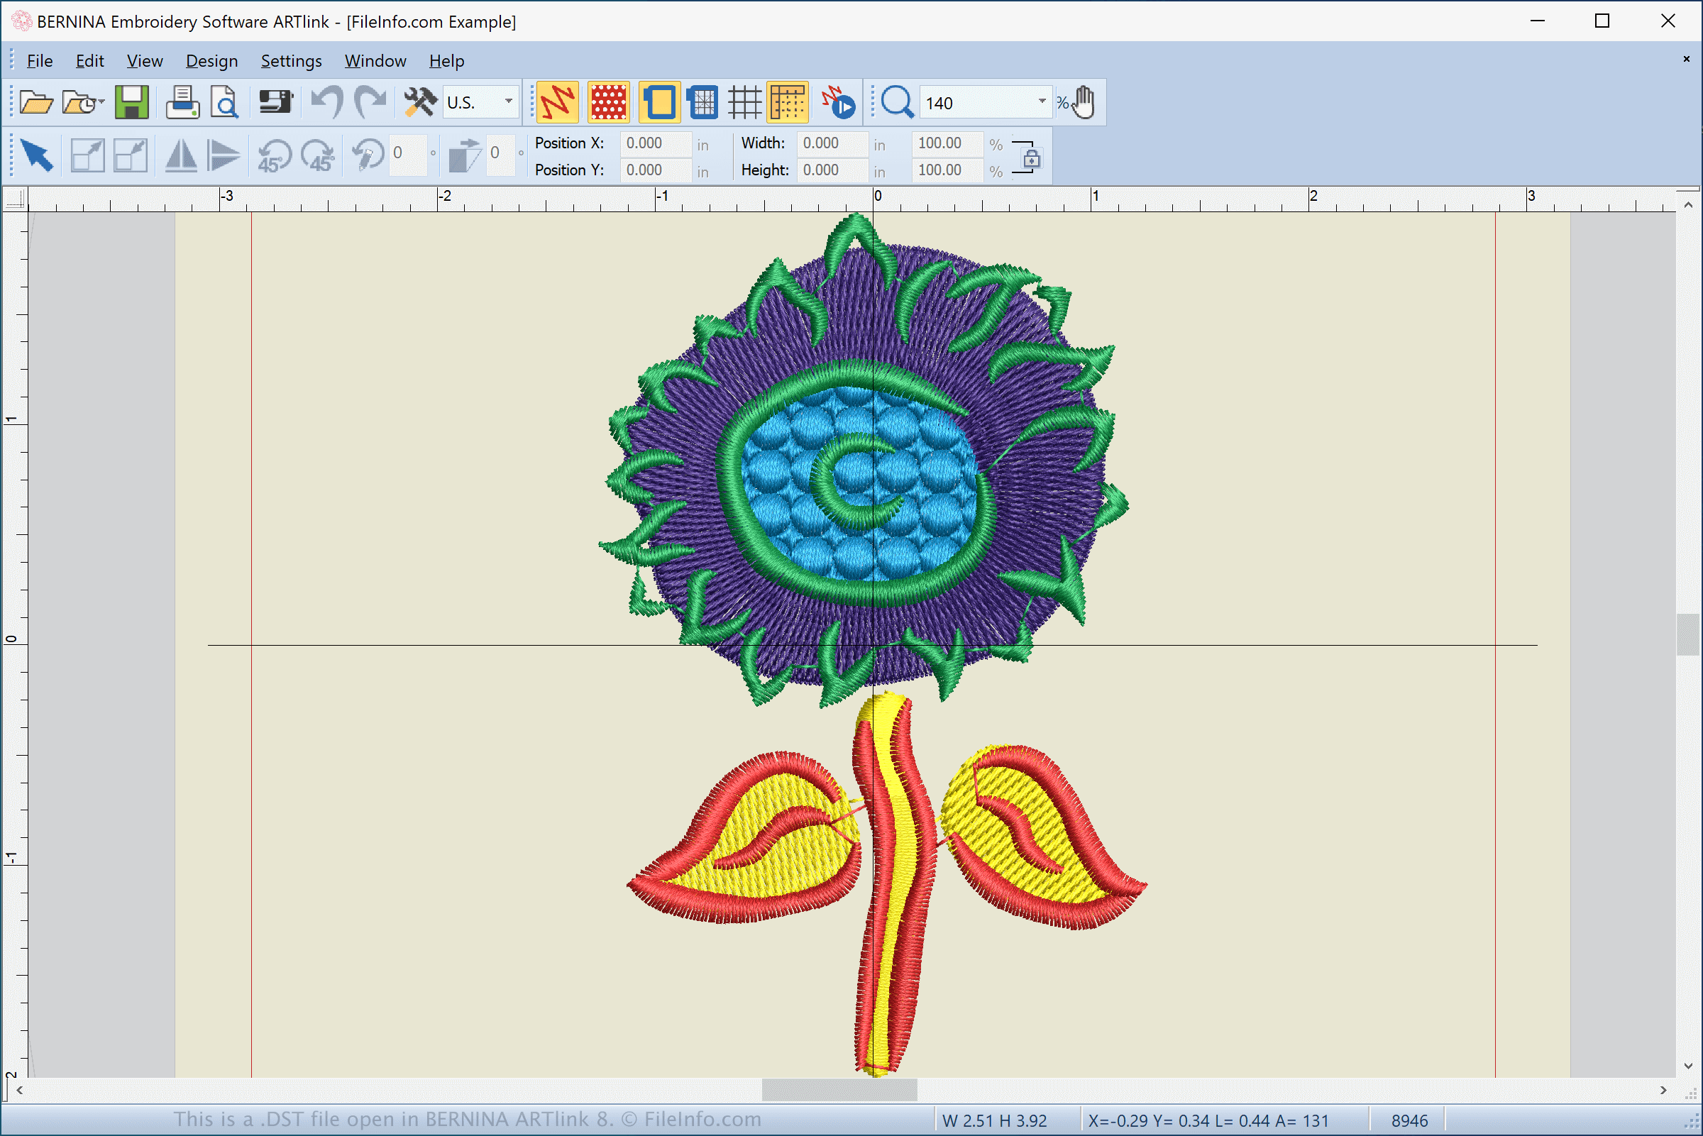Toggle the Show Hoop display
1703x1136 pixels.
[658, 101]
